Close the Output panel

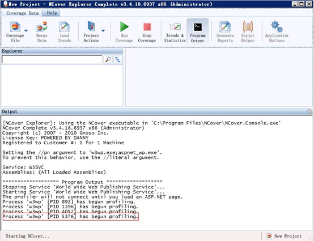coord(309,111)
